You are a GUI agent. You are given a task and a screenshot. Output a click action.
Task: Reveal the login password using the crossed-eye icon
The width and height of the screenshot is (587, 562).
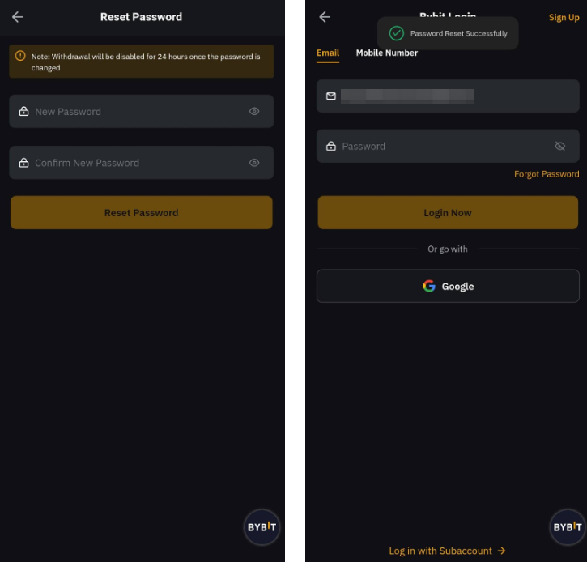coord(560,146)
